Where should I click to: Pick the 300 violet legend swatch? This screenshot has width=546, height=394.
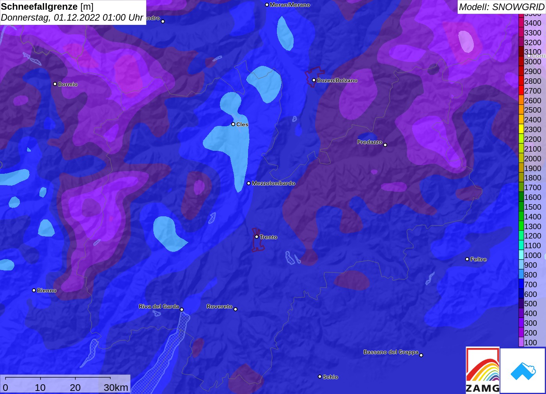[x=521, y=323]
